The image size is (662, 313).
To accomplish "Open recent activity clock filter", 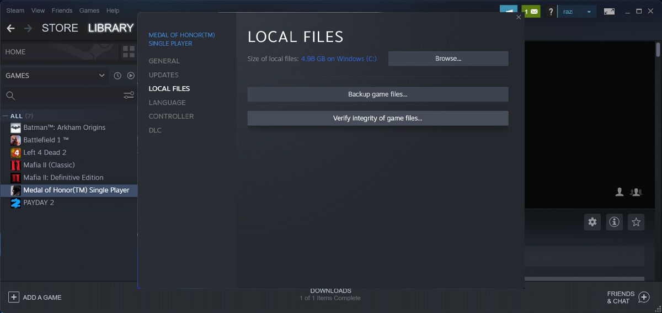I will (118, 76).
